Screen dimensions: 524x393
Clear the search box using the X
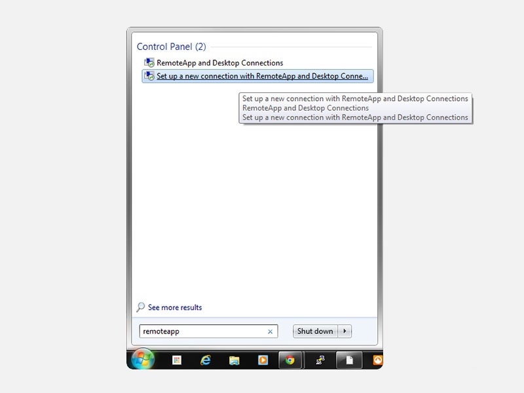[270, 331]
